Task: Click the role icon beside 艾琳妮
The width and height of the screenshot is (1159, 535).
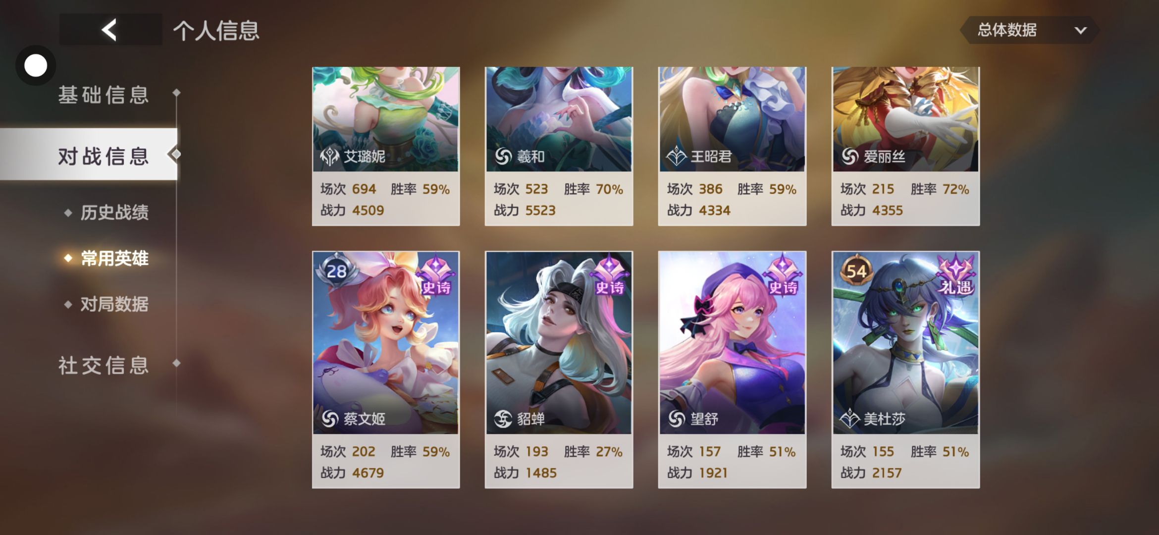Action: [x=329, y=157]
